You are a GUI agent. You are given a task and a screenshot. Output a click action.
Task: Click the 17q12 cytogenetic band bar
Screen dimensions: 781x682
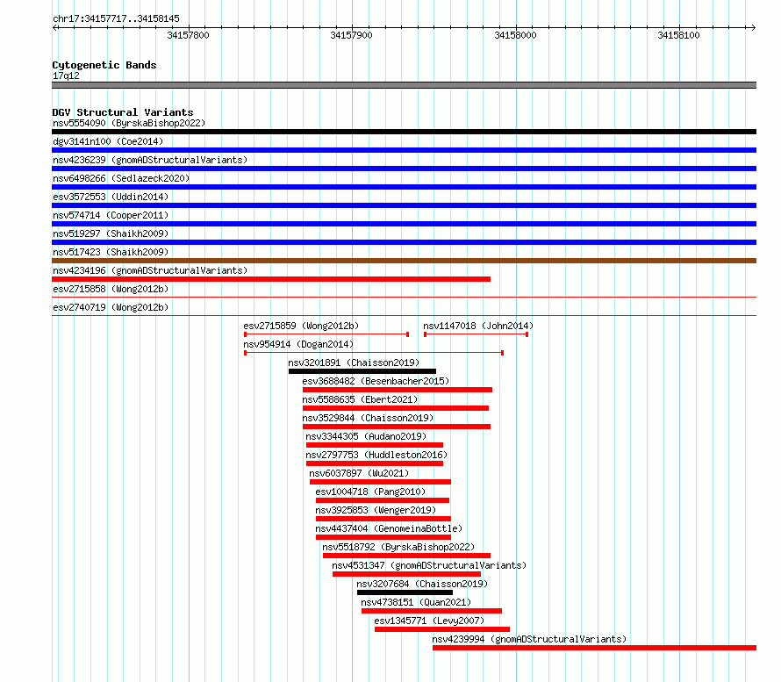tap(404, 85)
